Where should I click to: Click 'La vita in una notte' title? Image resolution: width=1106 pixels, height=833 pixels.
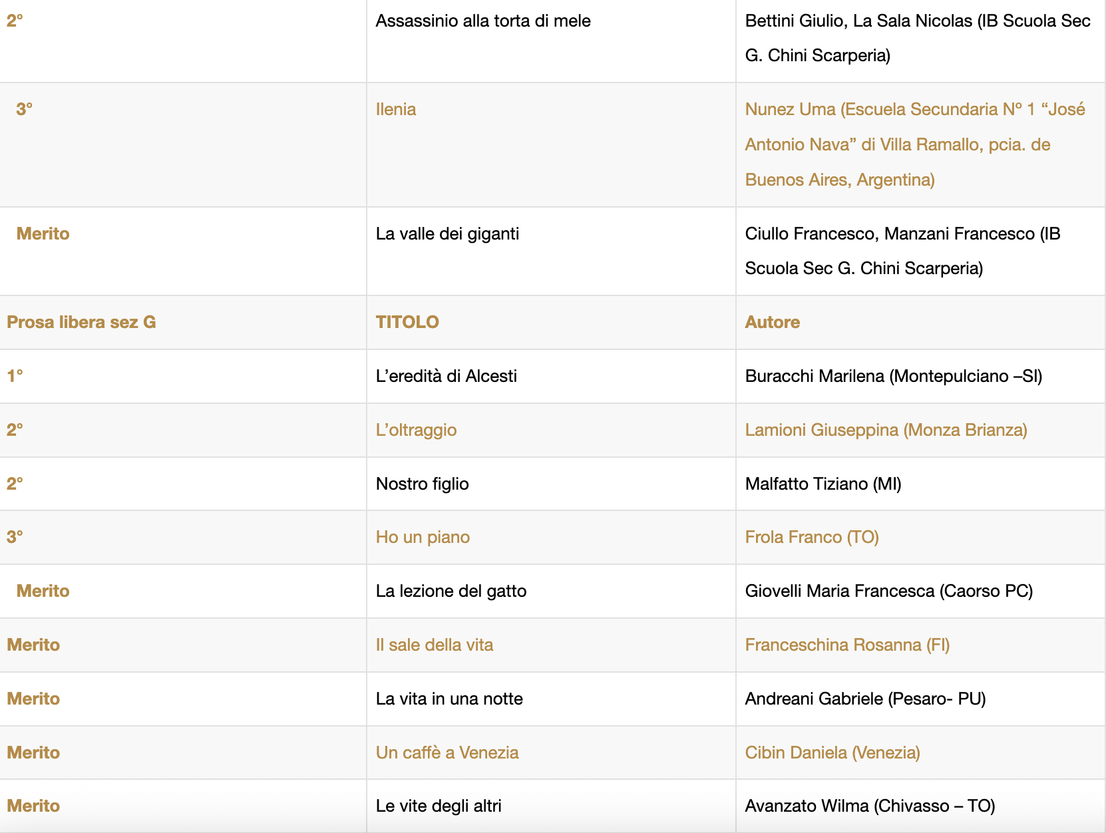click(x=449, y=699)
